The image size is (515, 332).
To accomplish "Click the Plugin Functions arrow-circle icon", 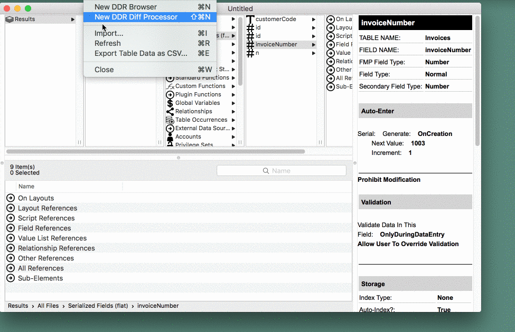I will [x=170, y=95].
